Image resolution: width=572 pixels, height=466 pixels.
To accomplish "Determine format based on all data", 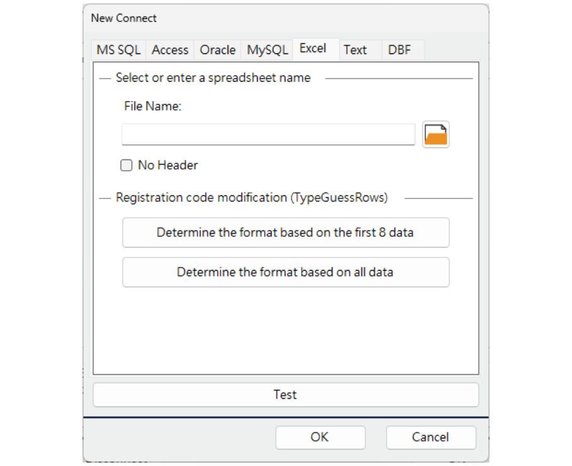I will (x=287, y=272).
